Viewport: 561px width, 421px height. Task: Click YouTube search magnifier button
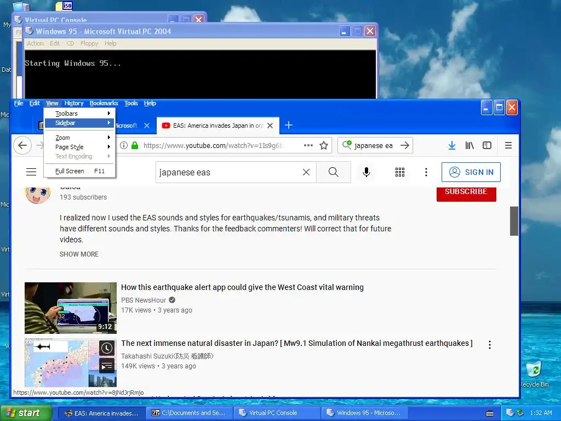click(334, 172)
